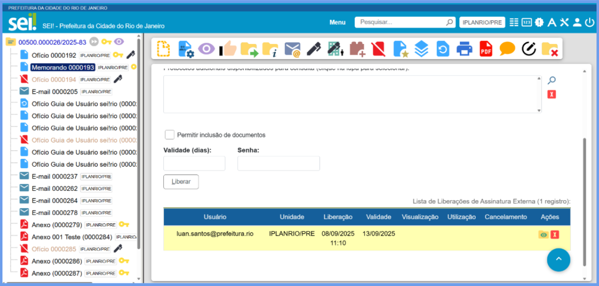Click scroll-down arrow of the protocols list box
This screenshot has width=599, height=286.
(x=539, y=110)
